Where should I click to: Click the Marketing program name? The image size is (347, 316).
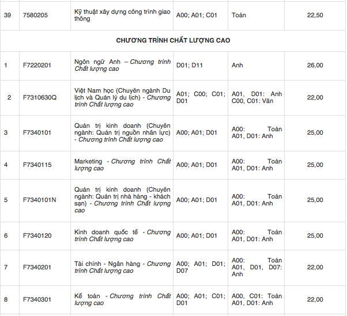pyautogui.click(x=88, y=162)
